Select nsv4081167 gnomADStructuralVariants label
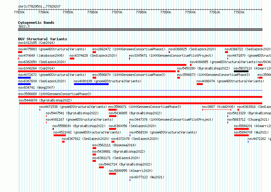 coord(79,119)
